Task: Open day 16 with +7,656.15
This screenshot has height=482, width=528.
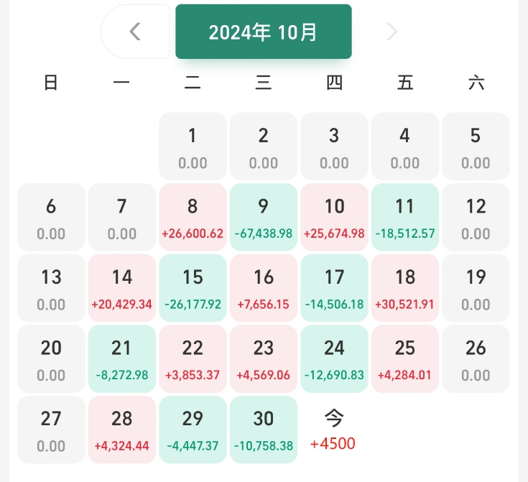Action: click(264, 288)
